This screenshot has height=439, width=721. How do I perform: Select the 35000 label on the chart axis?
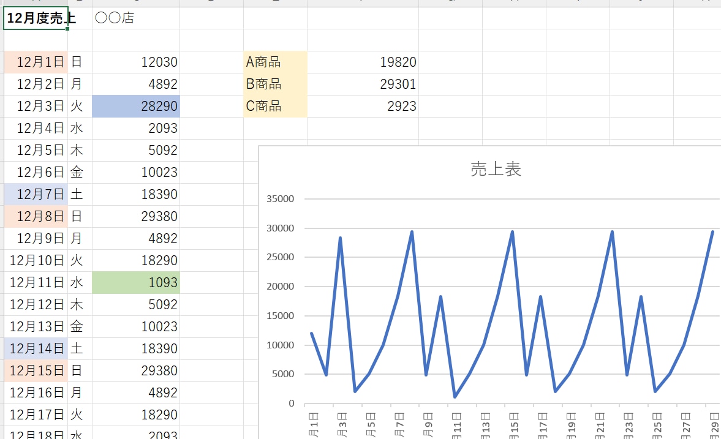(x=280, y=199)
